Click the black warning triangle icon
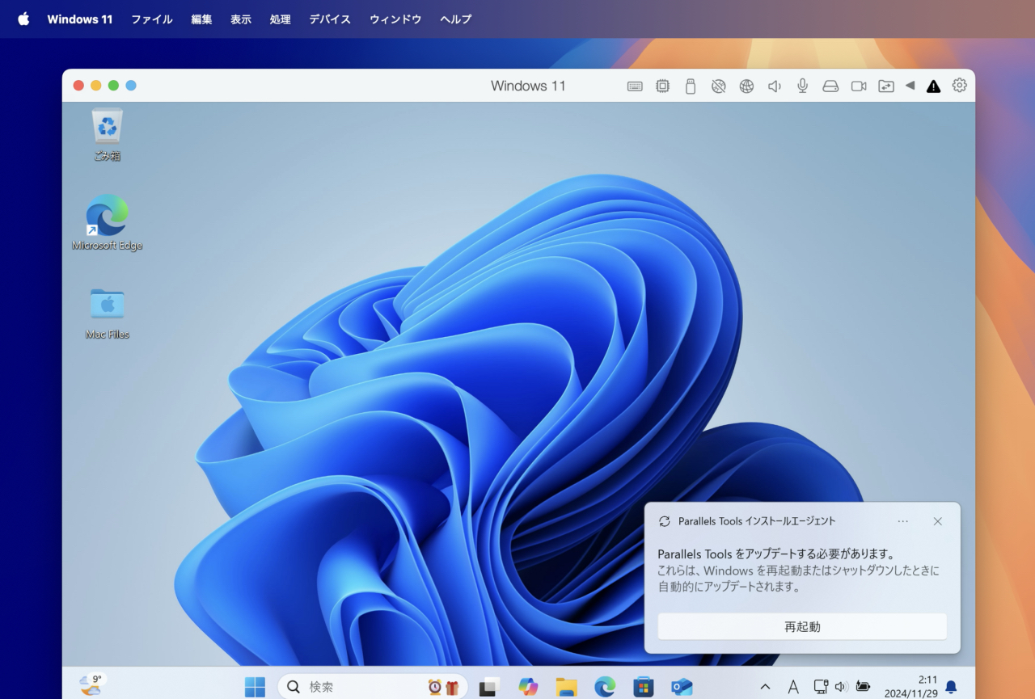This screenshot has height=699, width=1035. pyautogui.click(x=933, y=86)
